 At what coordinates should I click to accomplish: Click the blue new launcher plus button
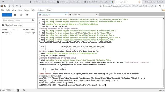(x=7, y=15)
